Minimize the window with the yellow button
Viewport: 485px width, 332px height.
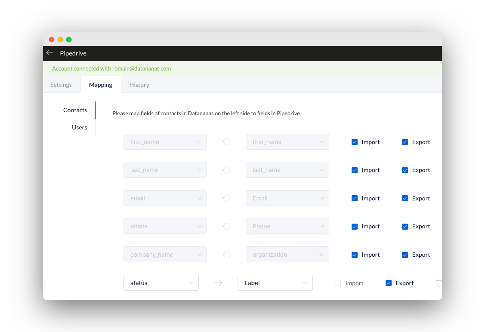(60, 40)
